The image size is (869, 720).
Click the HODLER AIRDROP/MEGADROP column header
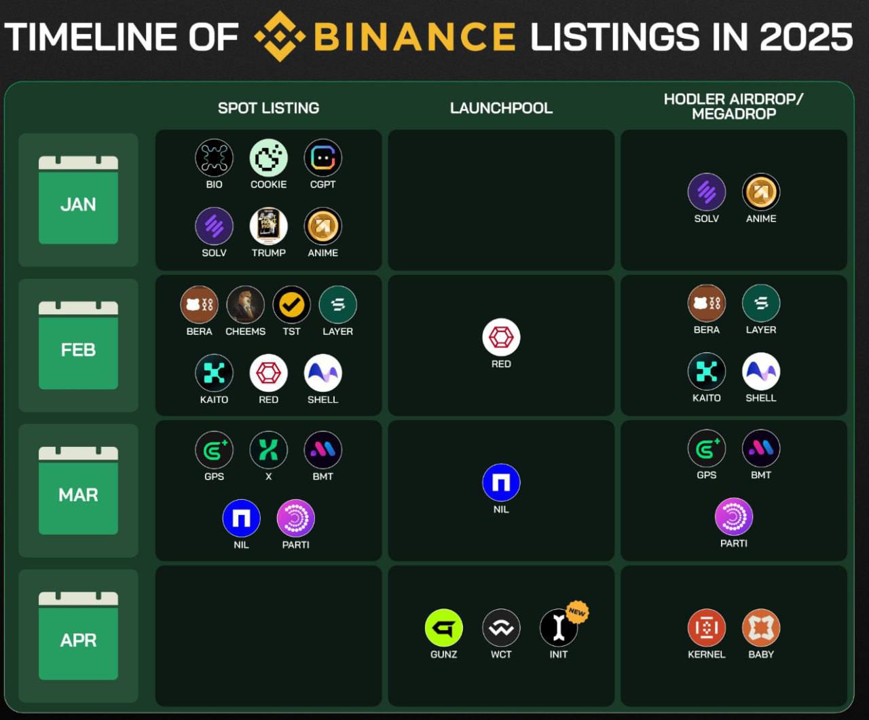click(x=734, y=107)
